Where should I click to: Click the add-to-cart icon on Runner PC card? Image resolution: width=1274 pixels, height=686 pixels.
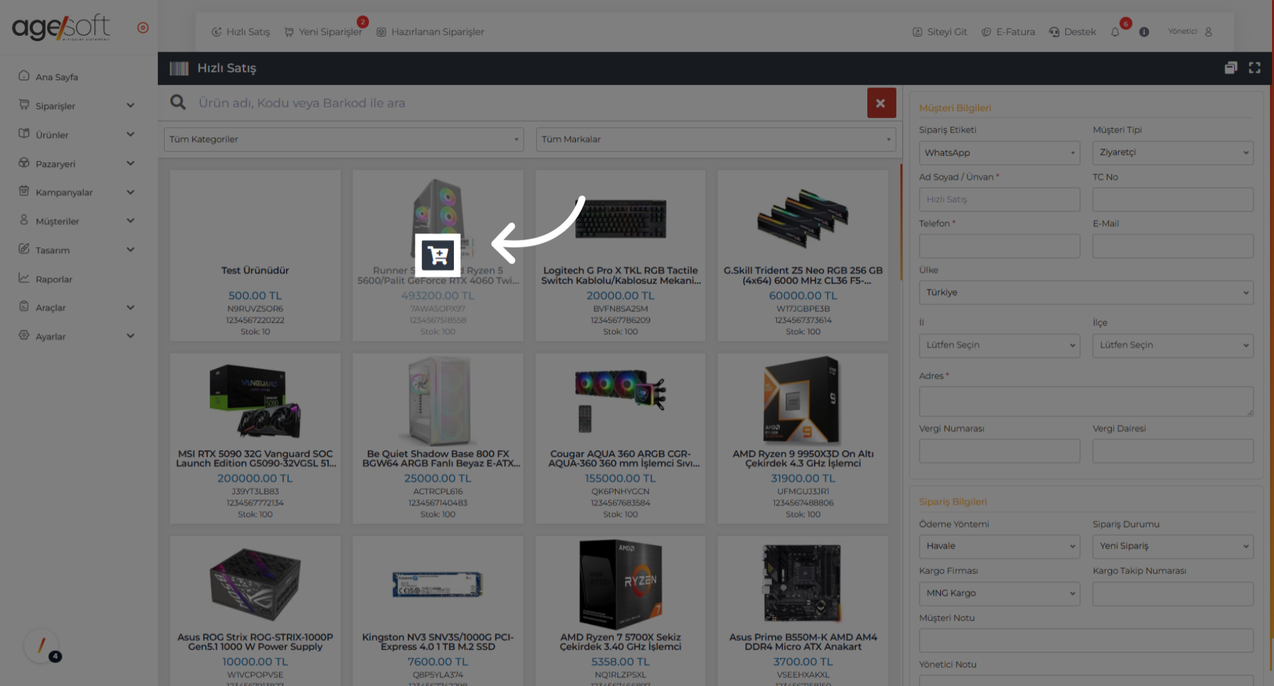coord(438,255)
